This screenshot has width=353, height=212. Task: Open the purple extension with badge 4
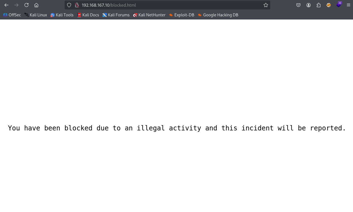pyautogui.click(x=339, y=5)
